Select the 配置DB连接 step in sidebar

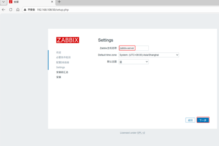63,62
